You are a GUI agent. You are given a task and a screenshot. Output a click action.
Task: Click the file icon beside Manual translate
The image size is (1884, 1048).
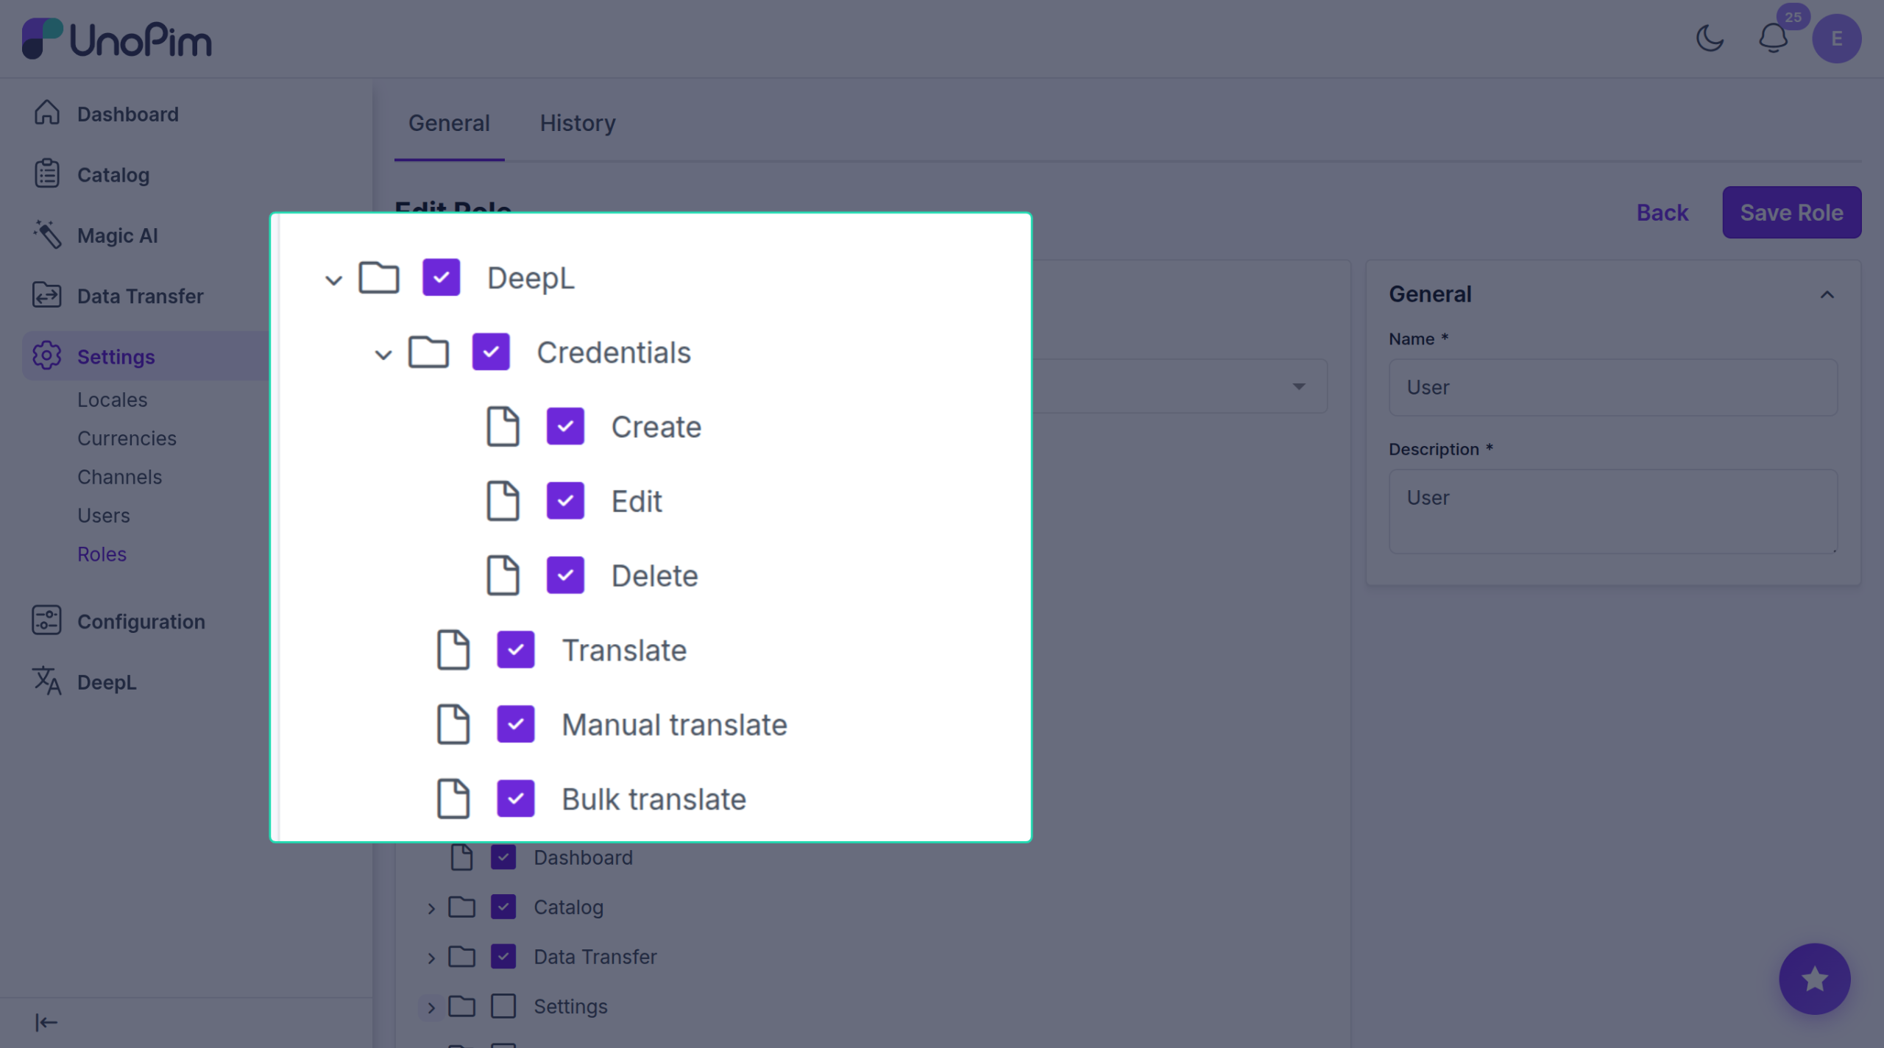pos(453,723)
